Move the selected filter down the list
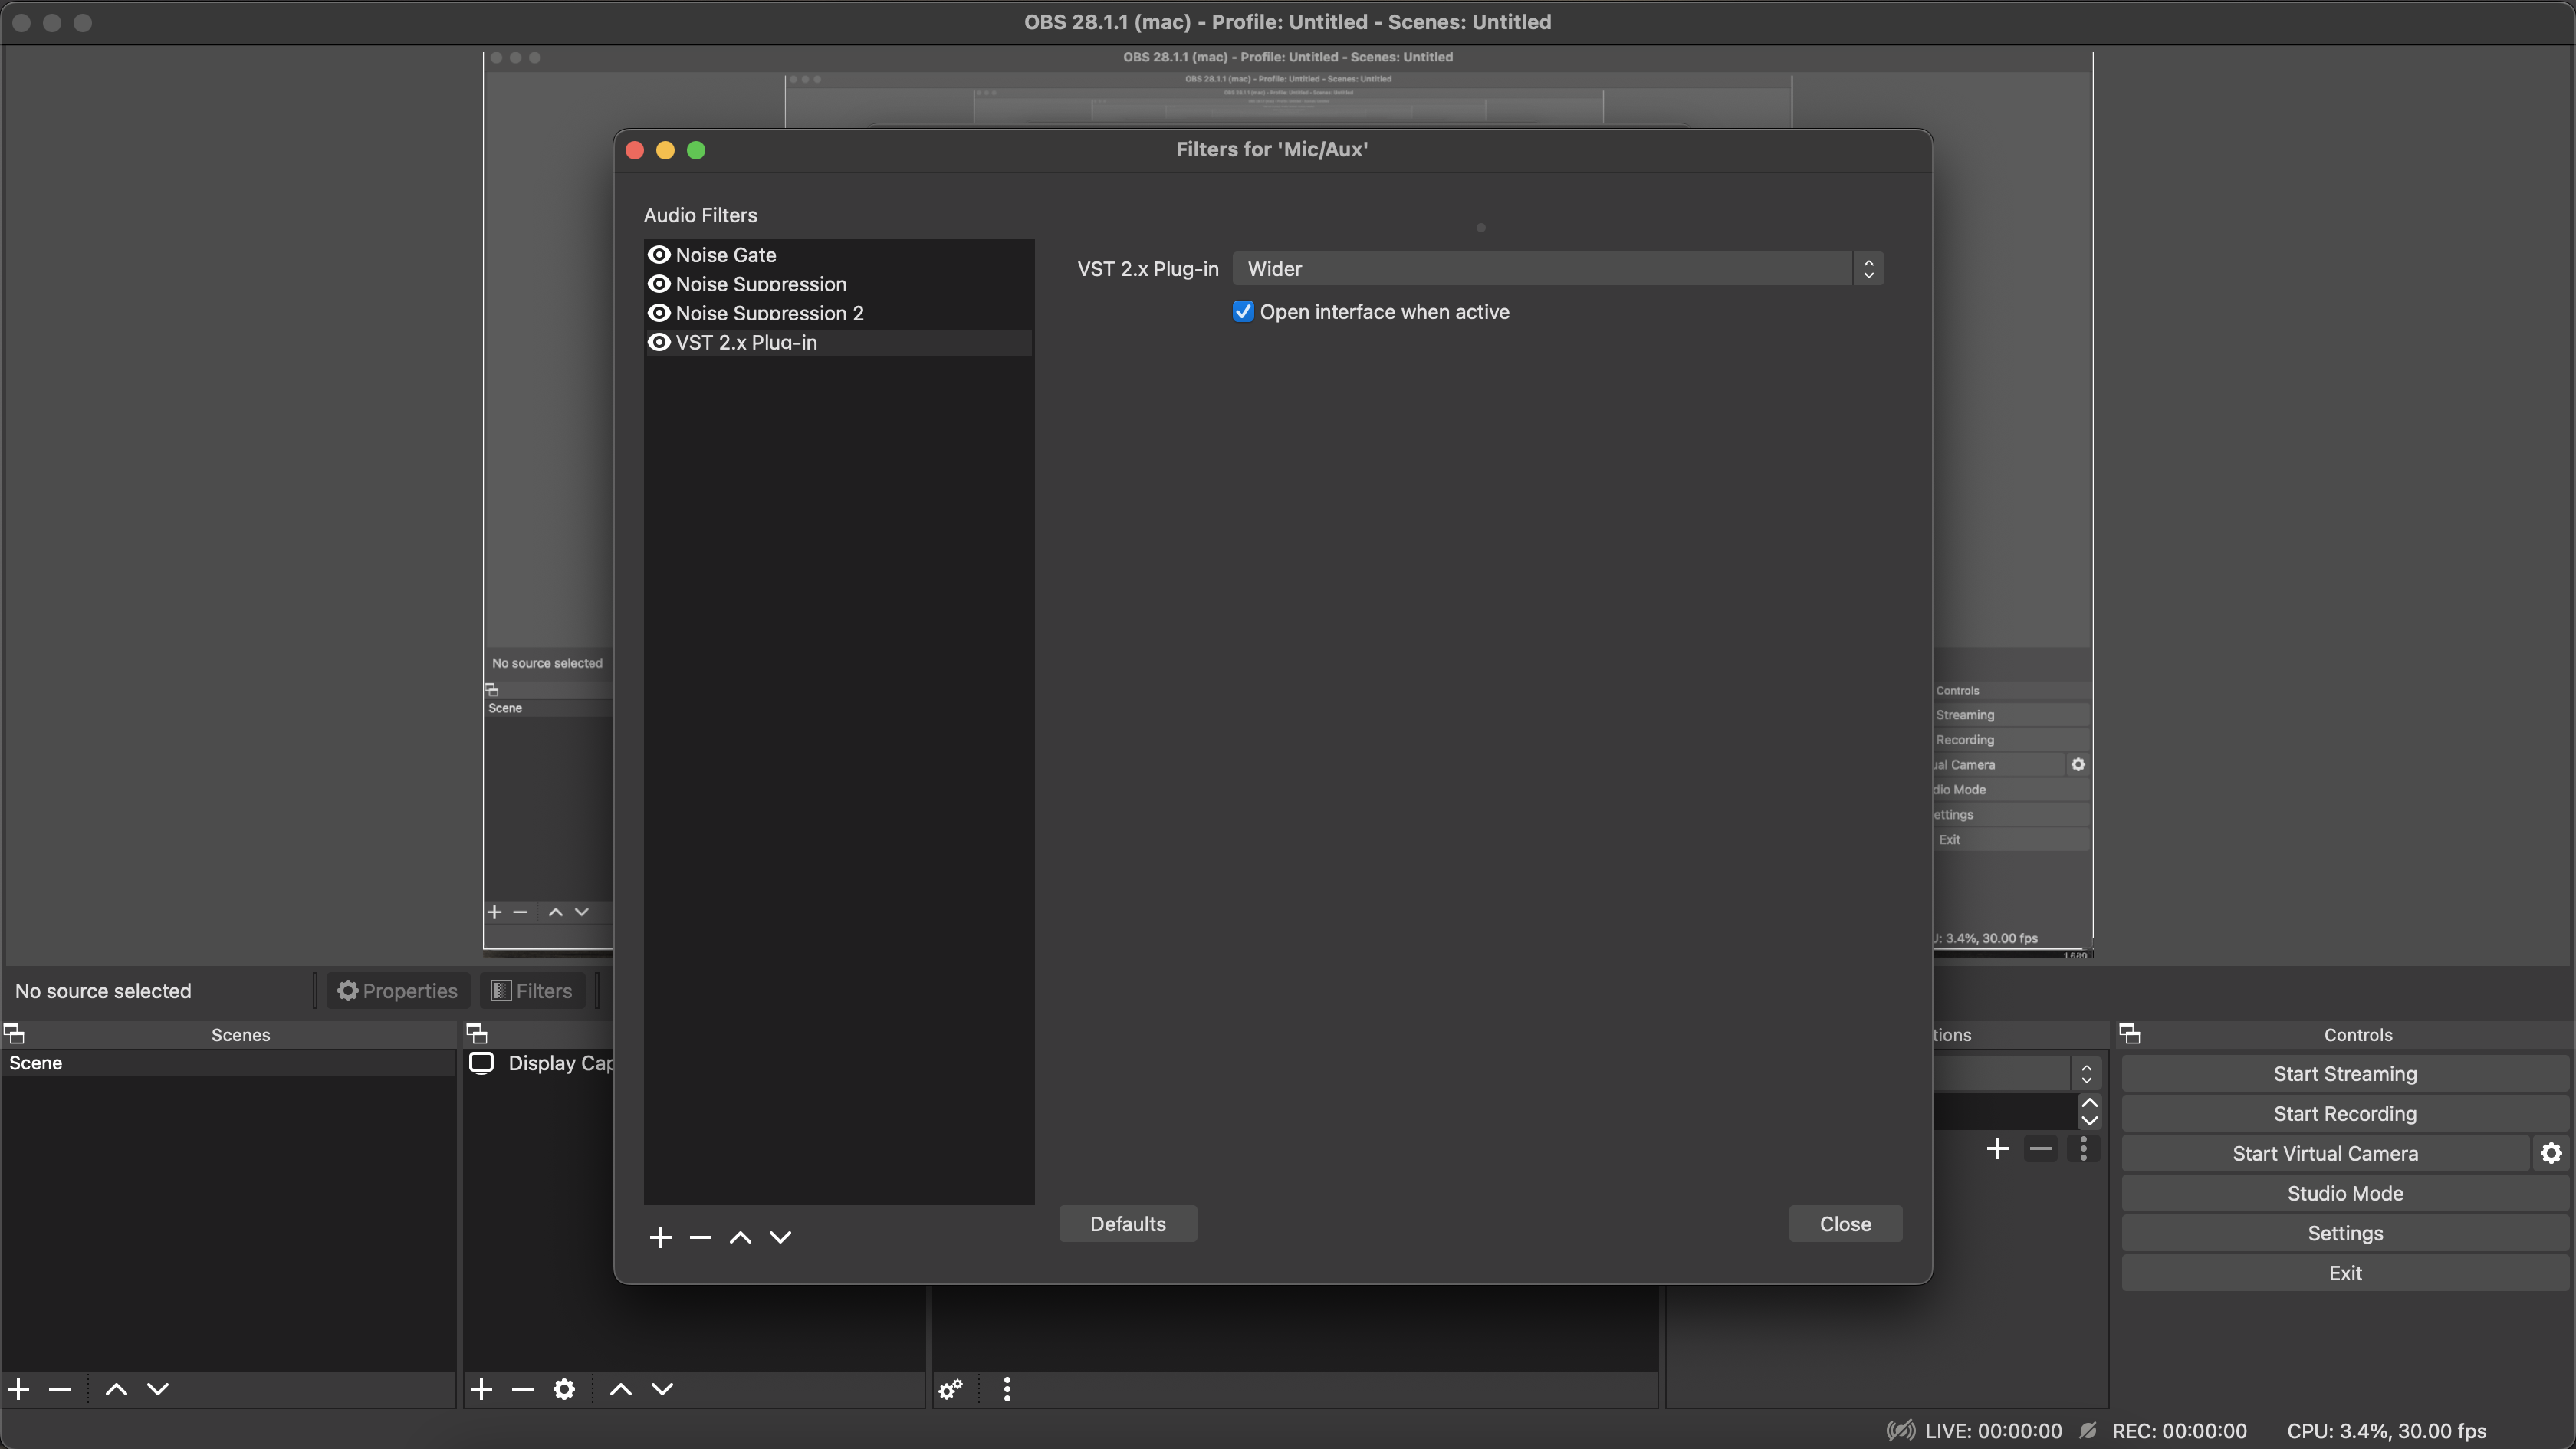 pyautogui.click(x=780, y=1237)
